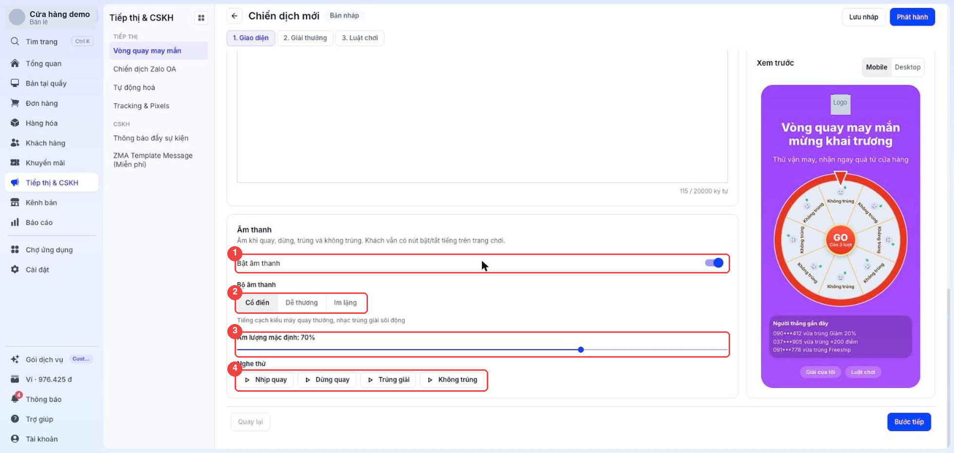Viewport: 954px width, 453px height.
Task: Switch preview to Mobile
Action: pos(876,67)
